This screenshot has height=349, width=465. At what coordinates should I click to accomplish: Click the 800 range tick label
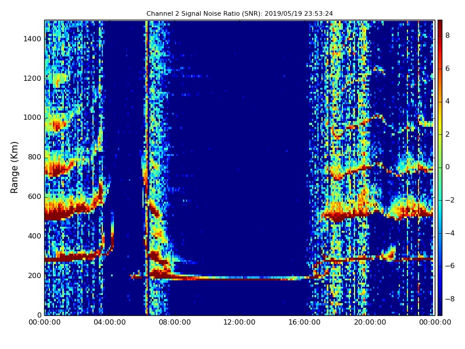pos(35,157)
